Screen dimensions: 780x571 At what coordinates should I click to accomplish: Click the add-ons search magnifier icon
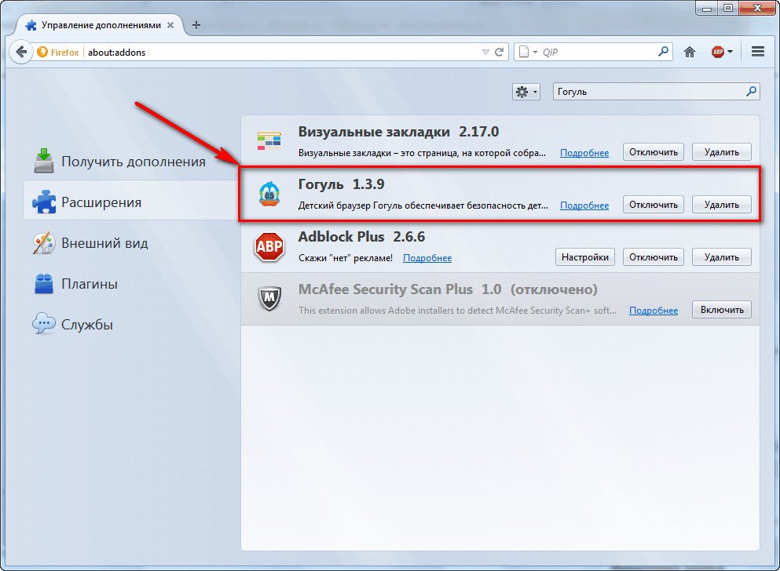coord(751,91)
